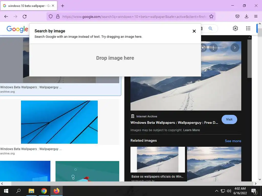
Task: Click the archive.org text under blue wallpaper
Action: 7,153
